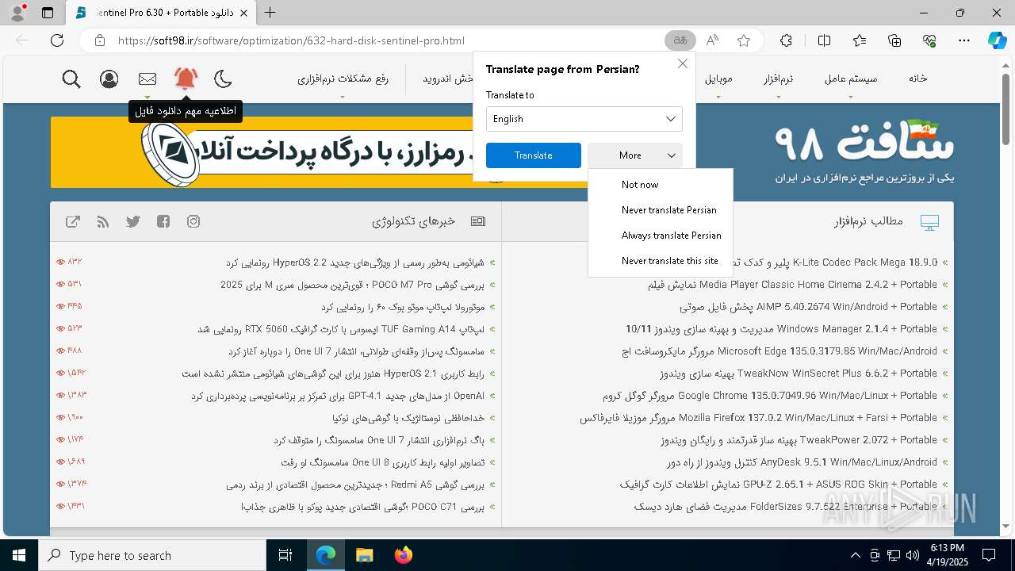Add page to favorites star icon
The height and width of the screenshot is (571, 1015).
[744, 40]
